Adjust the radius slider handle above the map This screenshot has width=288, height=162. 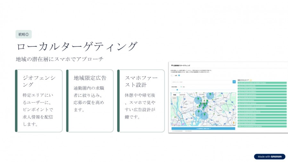(177, 90)
